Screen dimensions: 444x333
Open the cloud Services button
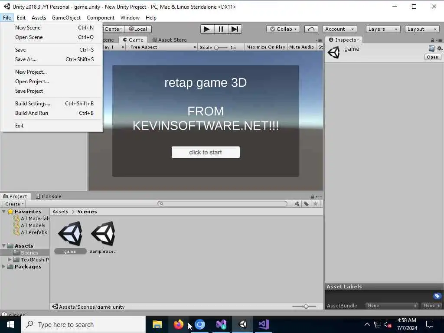pos(311,29)
